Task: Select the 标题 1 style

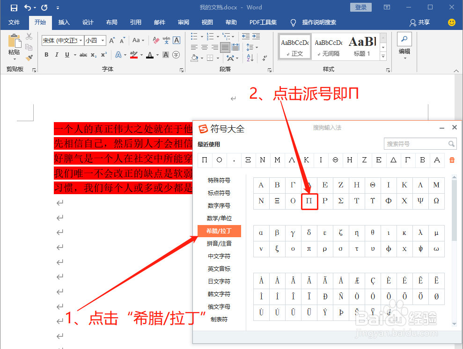Action: pos(362,47)
